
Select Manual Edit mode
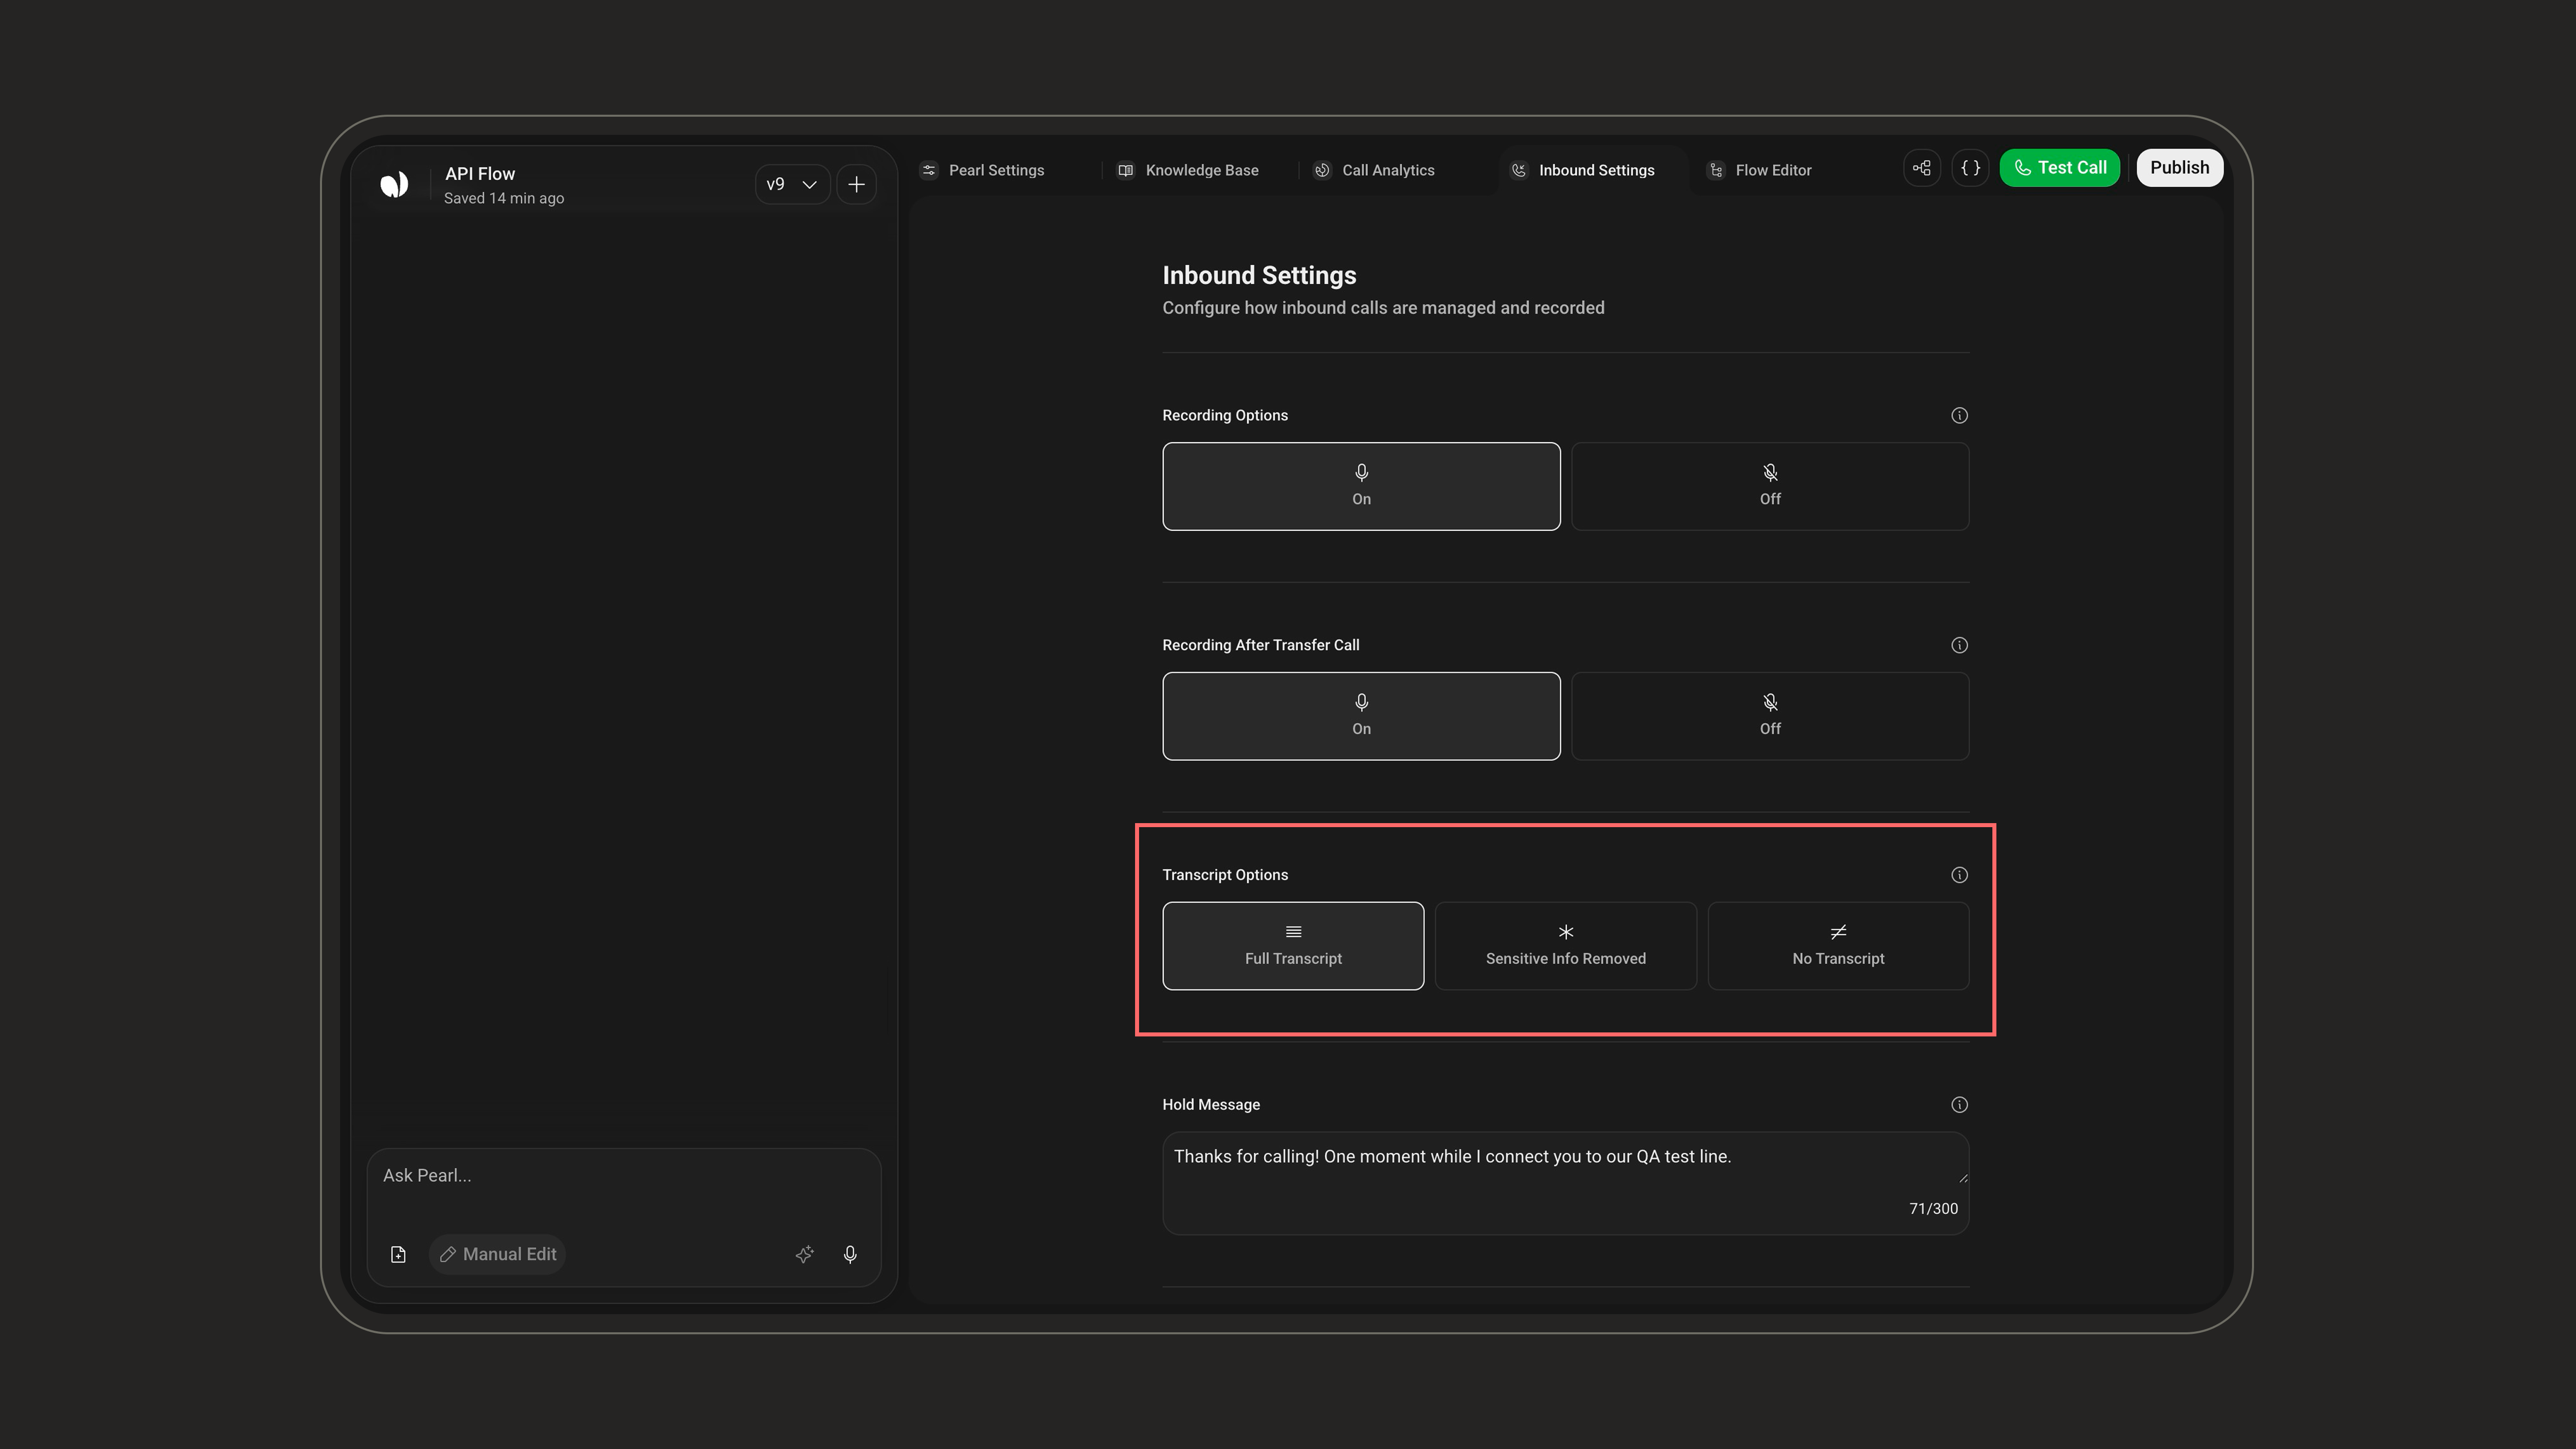498,1254
